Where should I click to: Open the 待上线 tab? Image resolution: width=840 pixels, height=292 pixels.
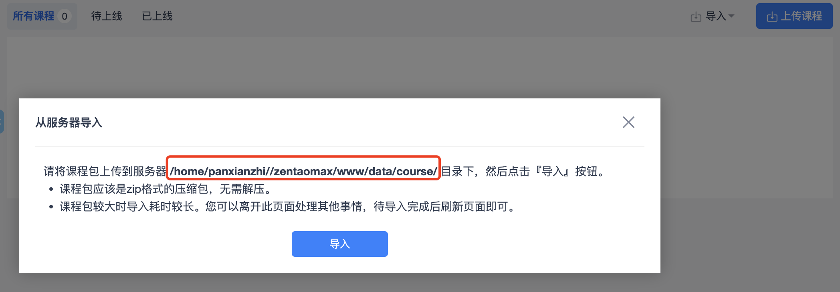107,16
